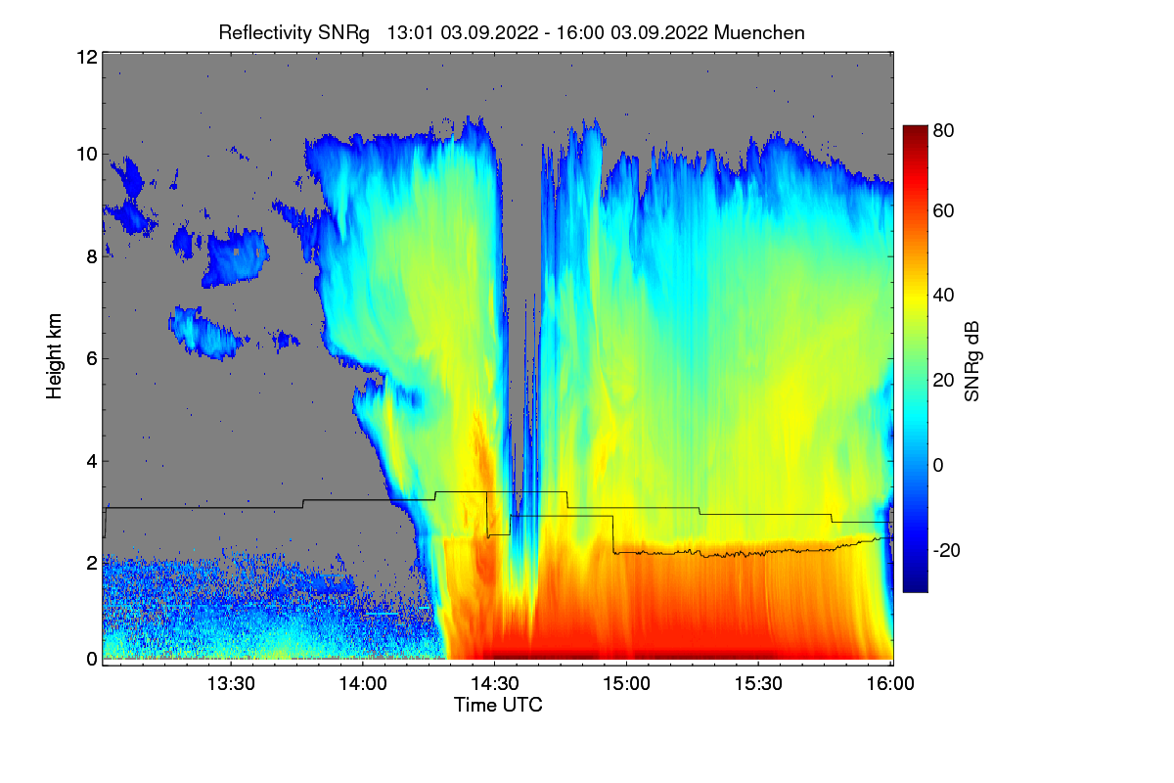Click the height axis label 4

(x=90, y=460)
